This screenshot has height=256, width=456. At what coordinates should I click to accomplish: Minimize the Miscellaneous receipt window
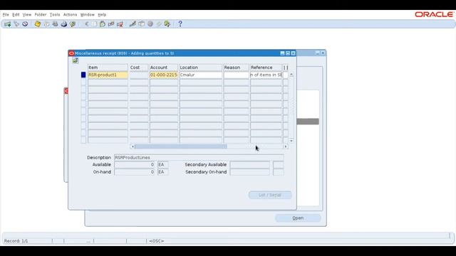coord(282,53)
